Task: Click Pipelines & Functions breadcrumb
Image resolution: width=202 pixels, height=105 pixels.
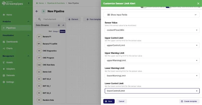Action: [56, 3]
